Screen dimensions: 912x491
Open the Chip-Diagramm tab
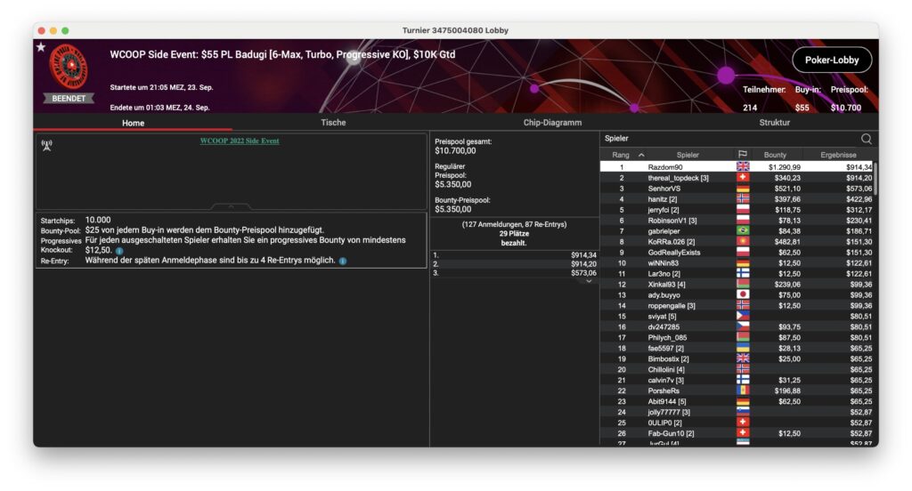(x=552, y=123)
